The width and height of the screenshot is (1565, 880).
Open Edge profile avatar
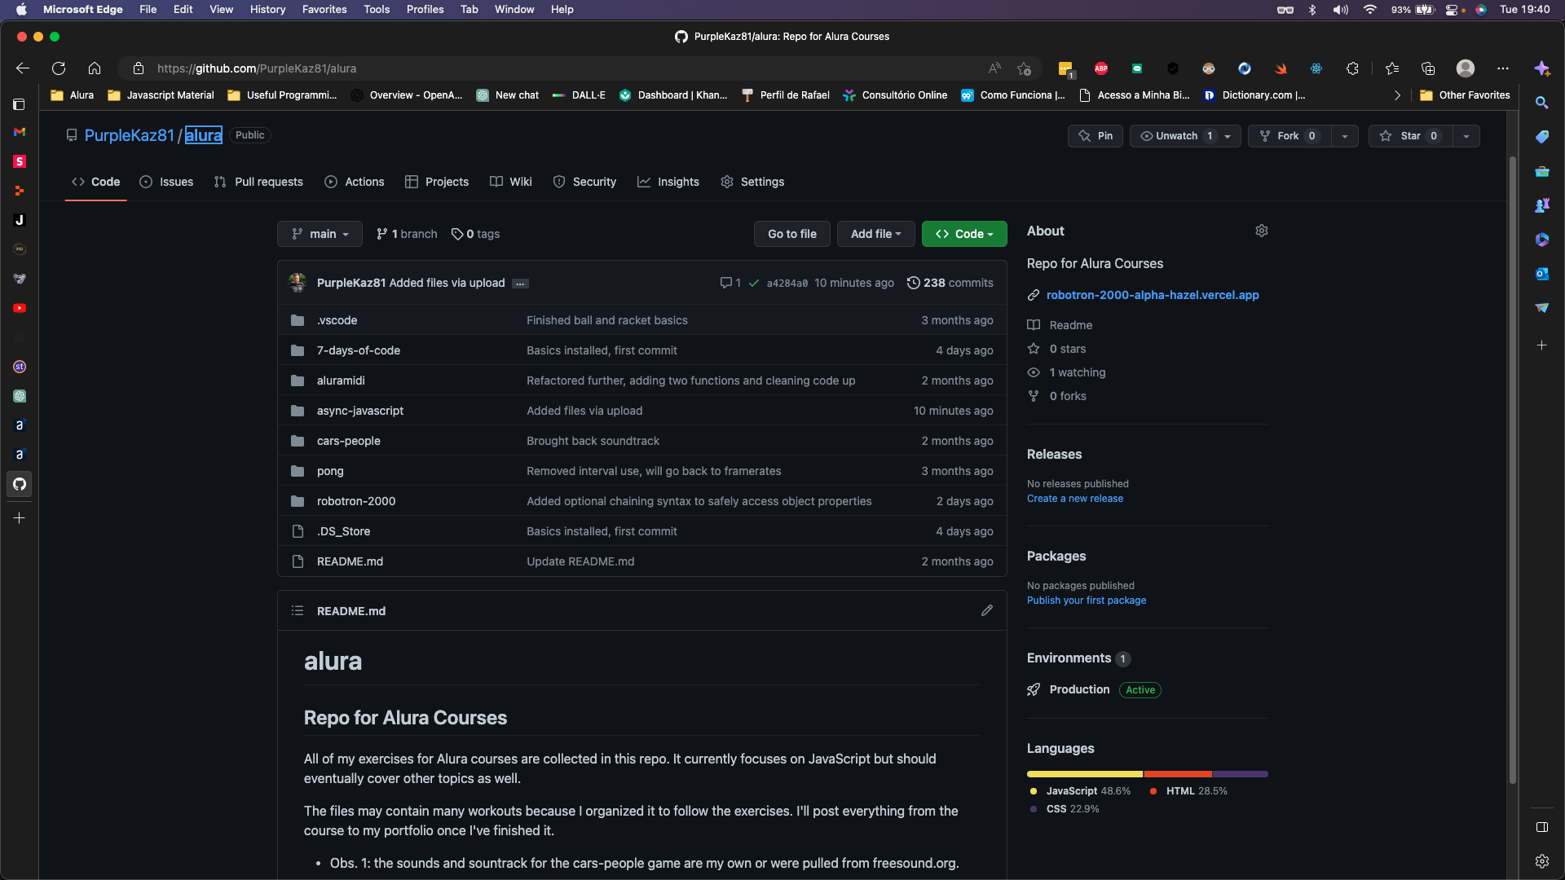[x=1466, y=68]
